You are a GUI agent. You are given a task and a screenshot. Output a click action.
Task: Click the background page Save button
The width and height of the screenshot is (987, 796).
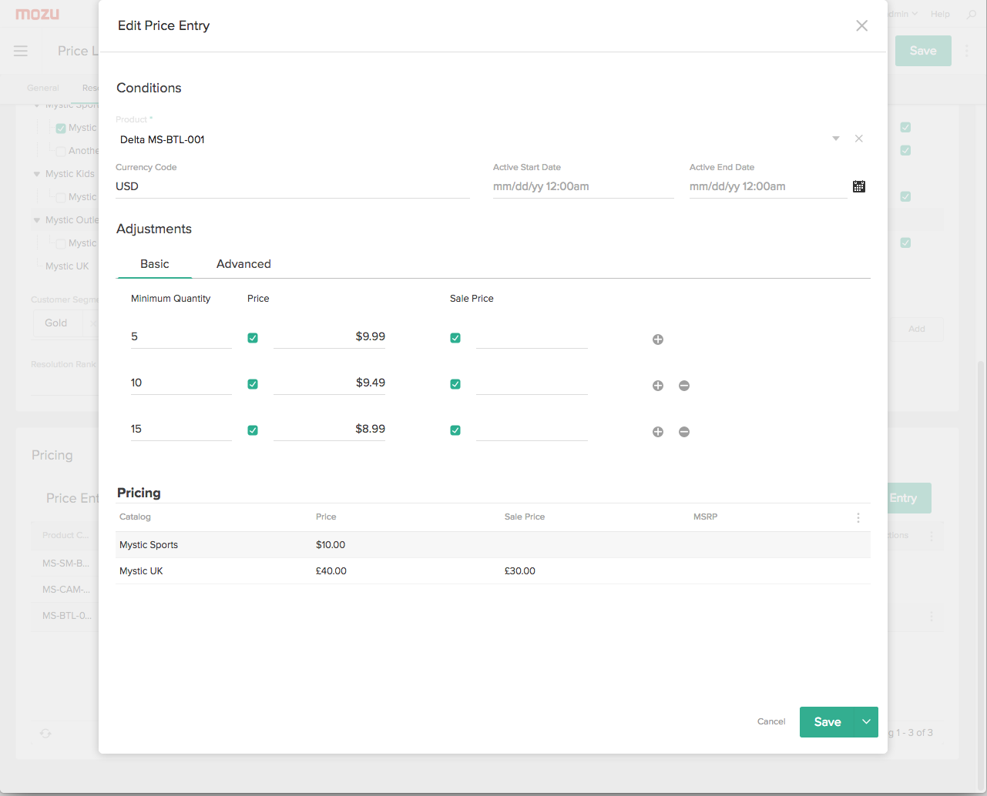pyautogui.click(x=923, y=51)
